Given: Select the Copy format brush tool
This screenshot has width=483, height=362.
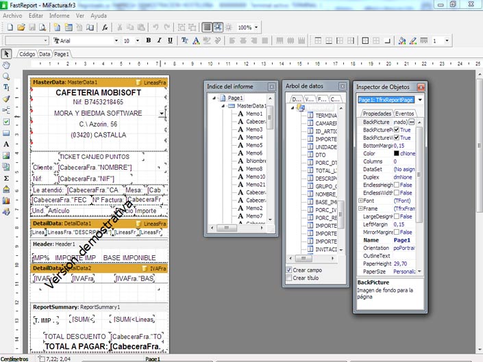Looking at the screenshot, I should (6, 99).
